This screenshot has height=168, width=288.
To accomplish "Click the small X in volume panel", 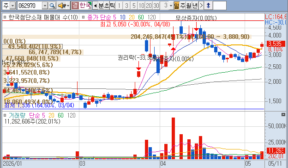I will [x=283, y=115].
